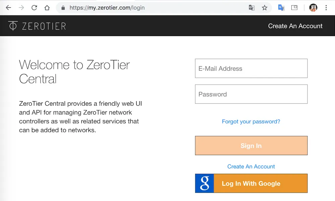Open the Chrome profile avatar

[313, 8]
